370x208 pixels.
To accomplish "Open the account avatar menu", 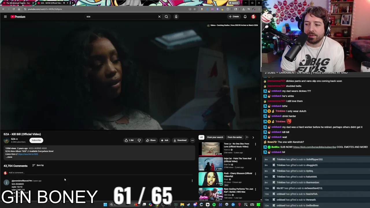I will pyautogui.click(x=254, y=16).
